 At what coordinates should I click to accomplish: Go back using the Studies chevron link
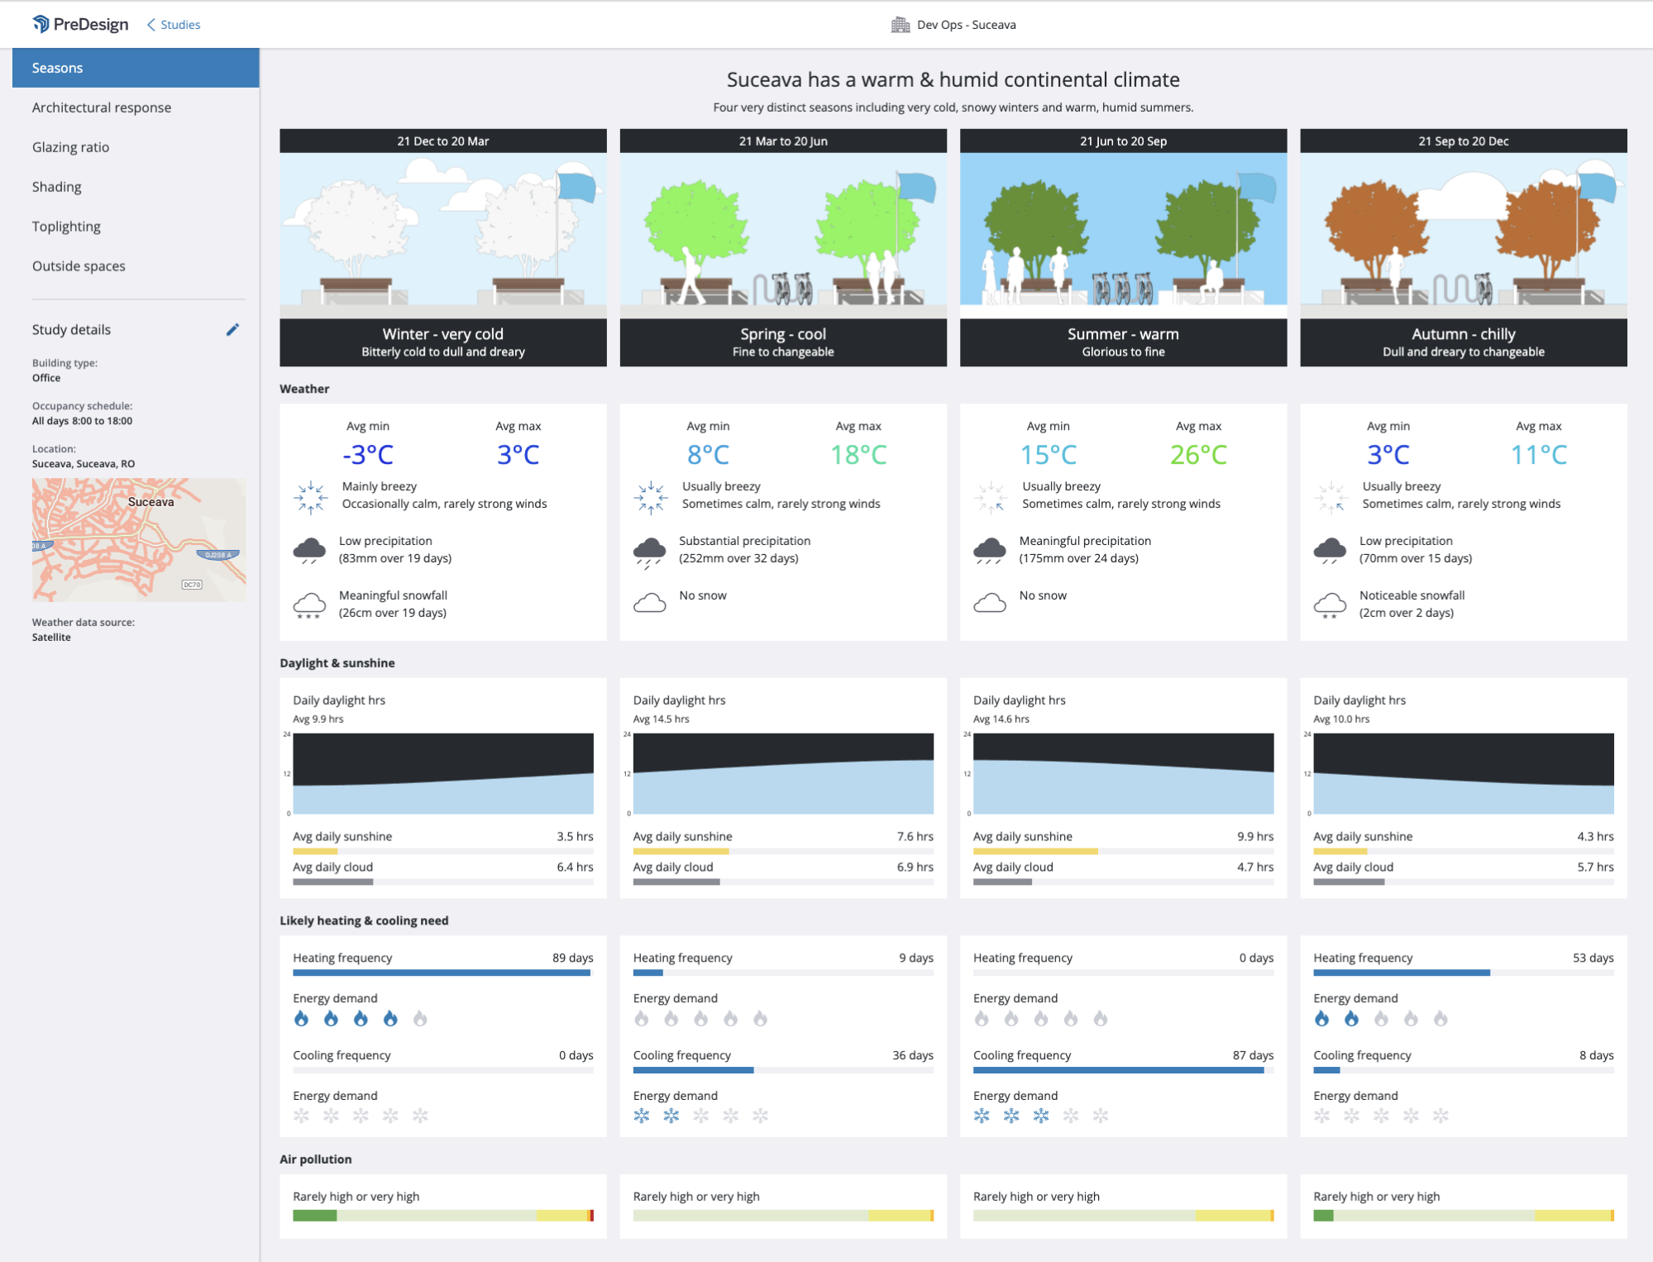tap(174, 25)
